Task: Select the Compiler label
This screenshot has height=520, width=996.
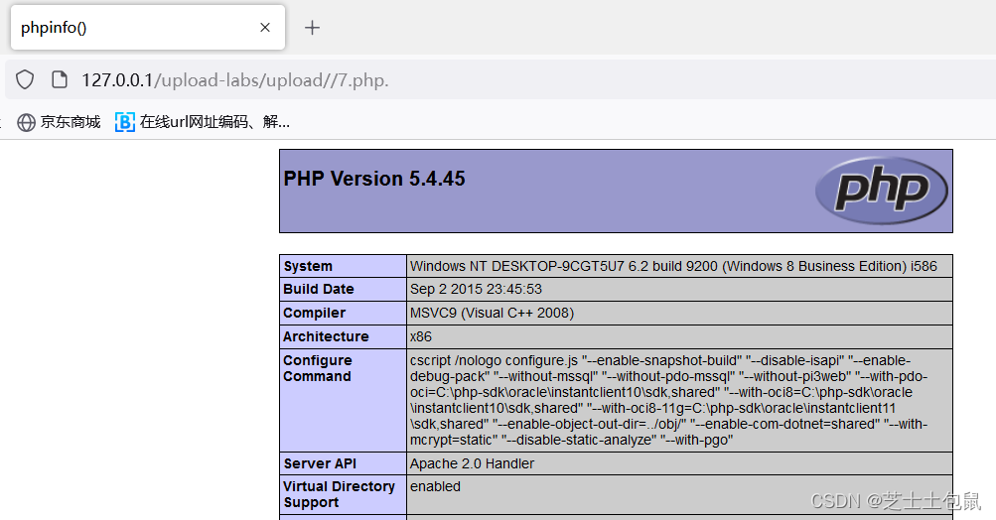Action: click(315, 313)
